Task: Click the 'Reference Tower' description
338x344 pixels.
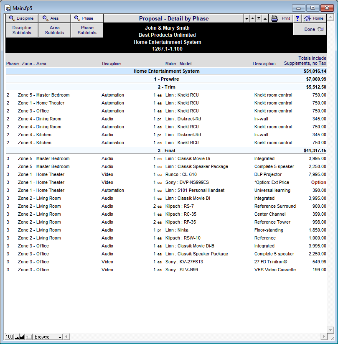Action: (x=272, y=222)
